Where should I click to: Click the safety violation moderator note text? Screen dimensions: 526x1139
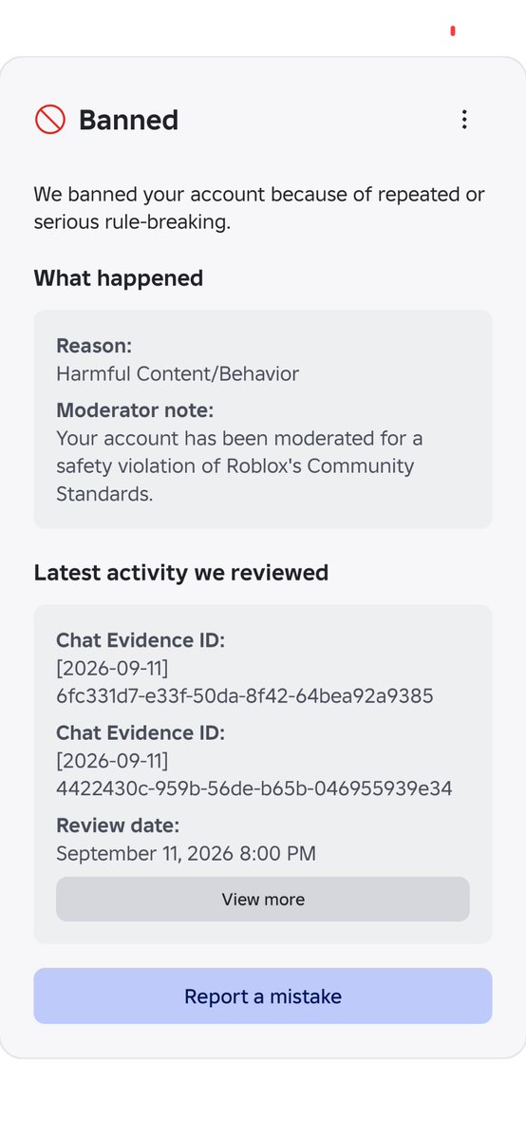(240, 466)
